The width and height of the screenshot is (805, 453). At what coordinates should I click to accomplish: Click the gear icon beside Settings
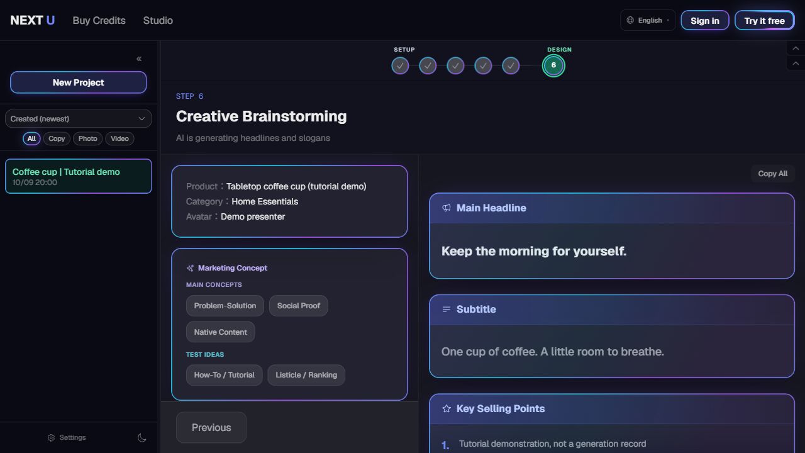(x=52, y=438)
